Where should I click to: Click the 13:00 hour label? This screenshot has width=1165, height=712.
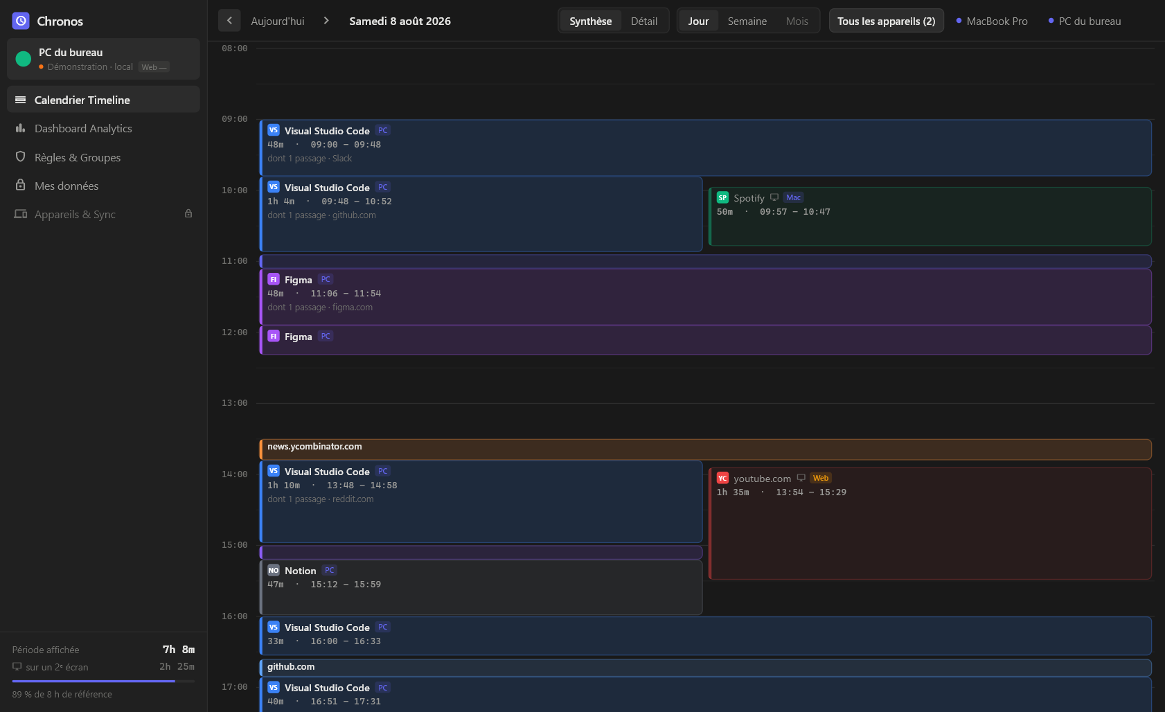tap(234, 403)
